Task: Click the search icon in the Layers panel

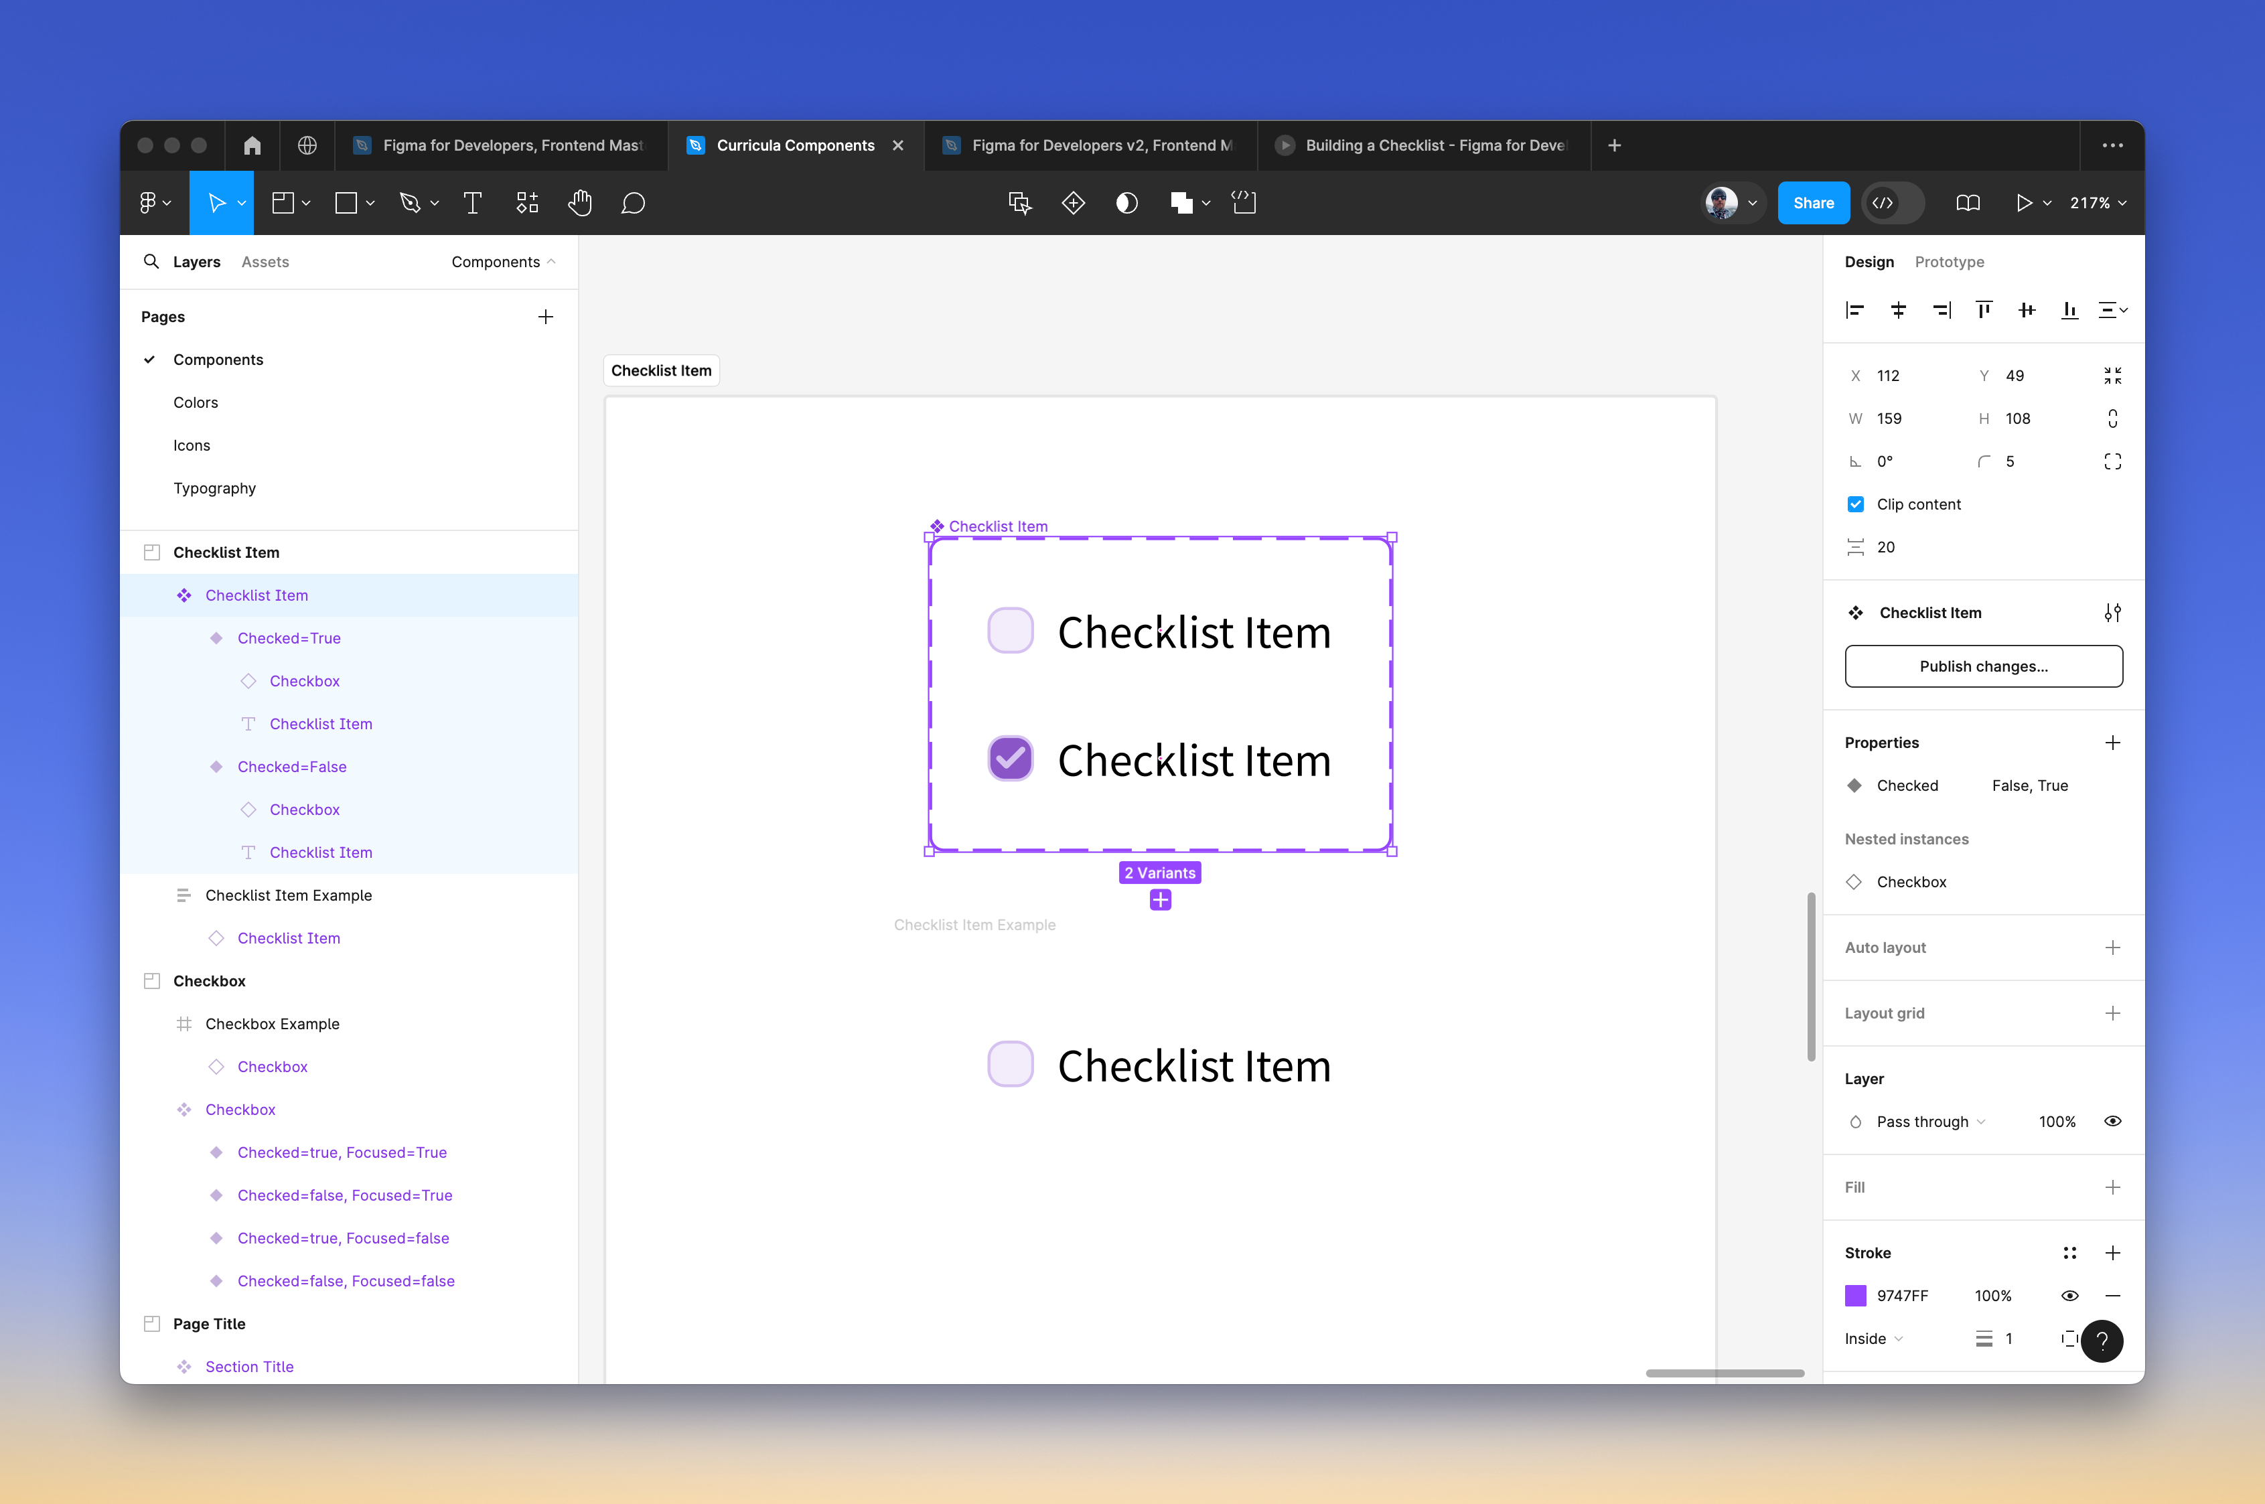Action: (x=153, y=261)
